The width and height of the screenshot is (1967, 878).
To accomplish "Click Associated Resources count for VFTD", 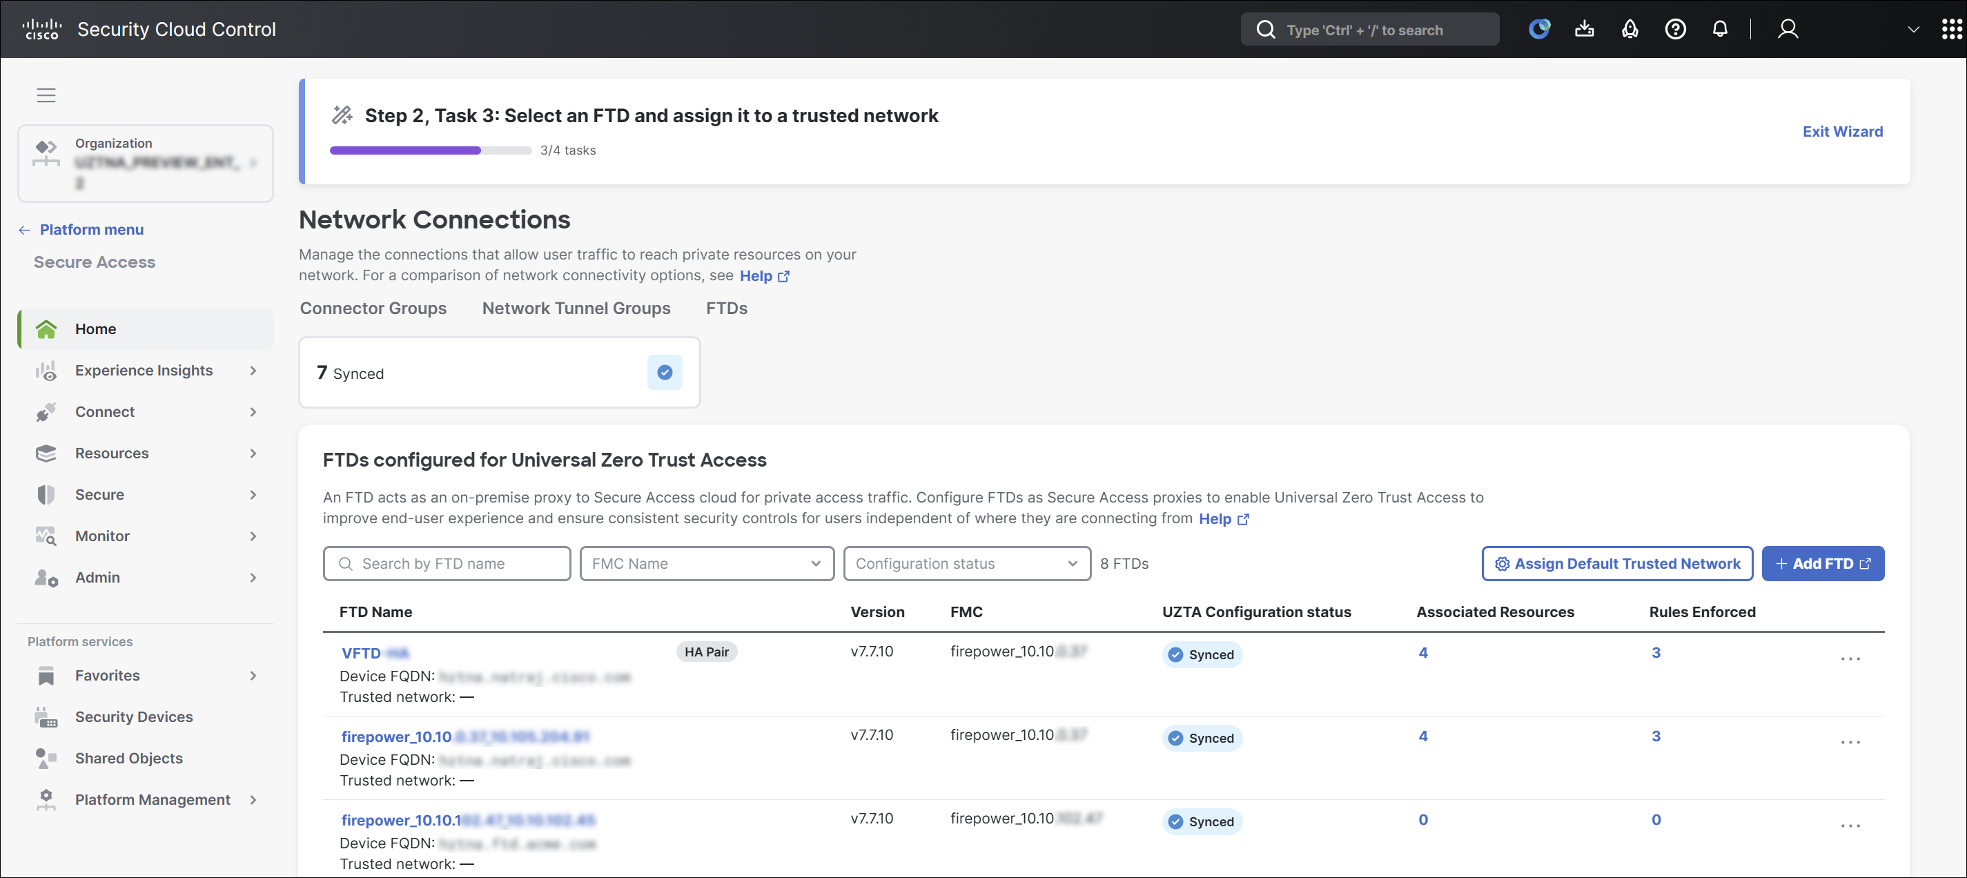I will (x=1422, y=653).
